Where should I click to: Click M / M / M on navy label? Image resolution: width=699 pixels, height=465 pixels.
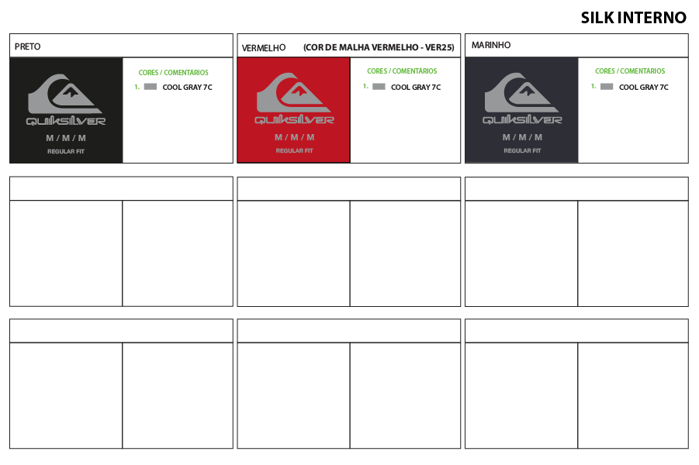(522, 137)
